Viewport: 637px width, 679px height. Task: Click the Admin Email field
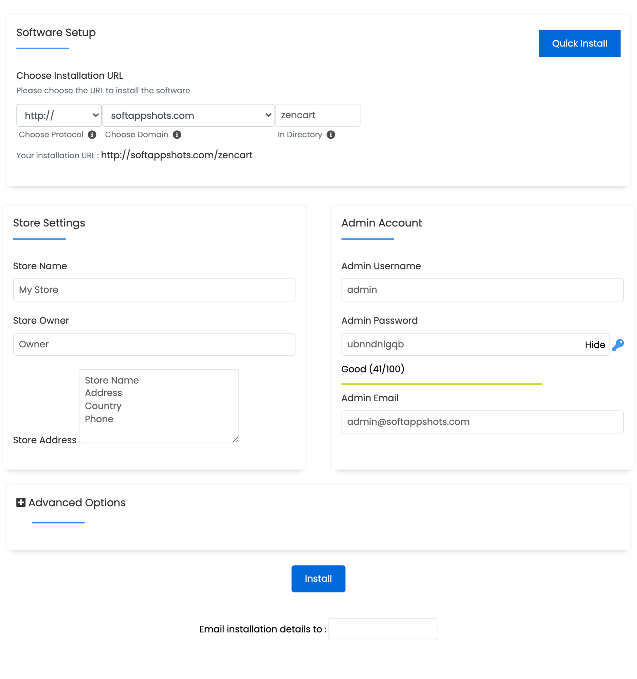coord(482,422)
